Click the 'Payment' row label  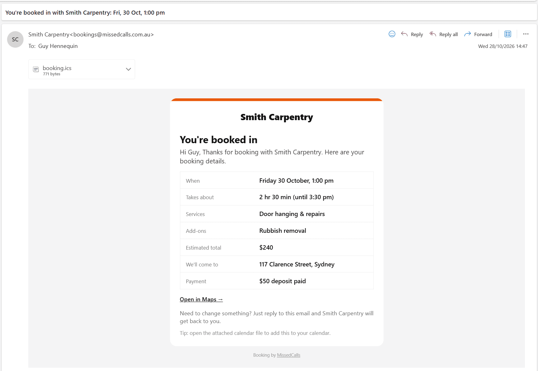pos(196,281)
